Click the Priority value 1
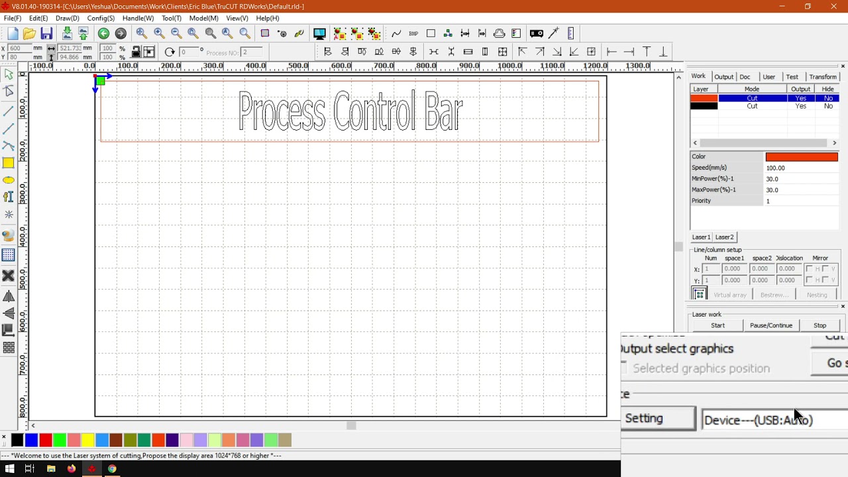Screen dimensions: 848x477 pyautogui.click(x=801, y=201)
